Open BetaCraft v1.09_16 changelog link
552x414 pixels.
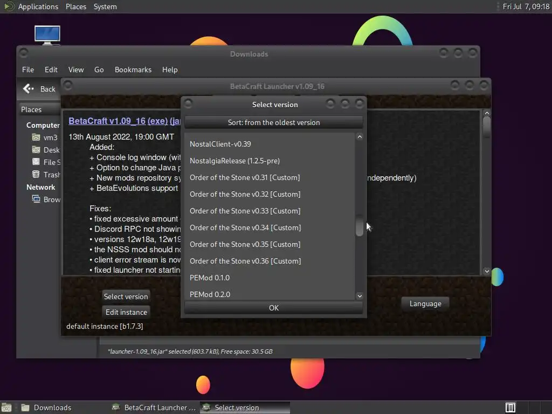pyautogui.click(x=107, y=121)
